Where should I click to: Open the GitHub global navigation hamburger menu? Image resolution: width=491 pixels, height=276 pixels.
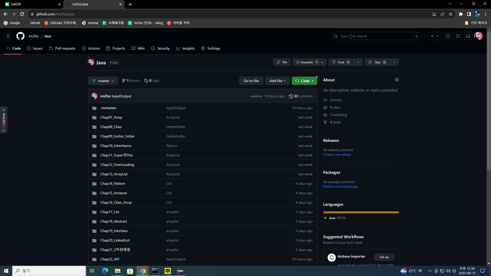(8, 36)
